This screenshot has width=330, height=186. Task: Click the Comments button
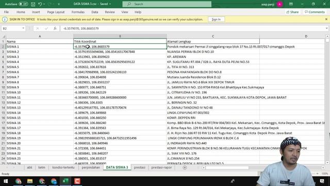pyautogui.click(x=315, y=12)
